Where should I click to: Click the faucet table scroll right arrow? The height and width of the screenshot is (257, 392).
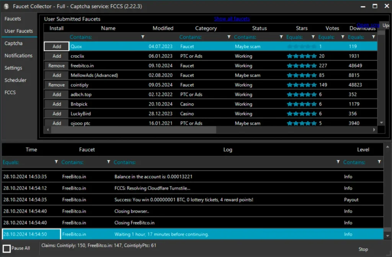[374, 130]
